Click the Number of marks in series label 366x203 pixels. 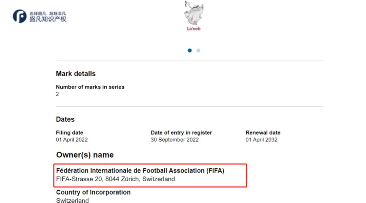coord(90,87)
